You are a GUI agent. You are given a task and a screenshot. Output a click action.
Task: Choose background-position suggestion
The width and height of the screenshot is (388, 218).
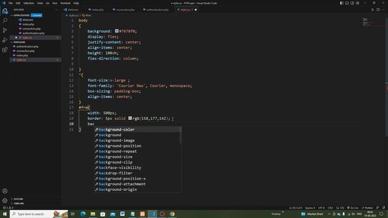tap(138, 146)
